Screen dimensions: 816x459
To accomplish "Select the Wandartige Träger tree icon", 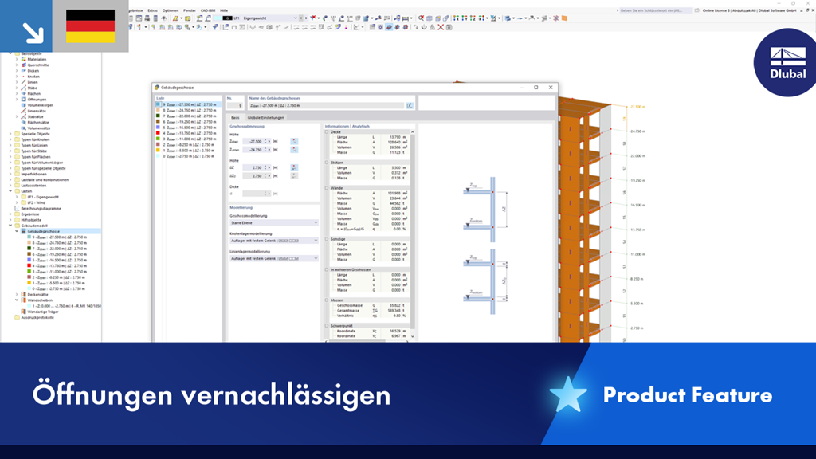I will point(23,312).
